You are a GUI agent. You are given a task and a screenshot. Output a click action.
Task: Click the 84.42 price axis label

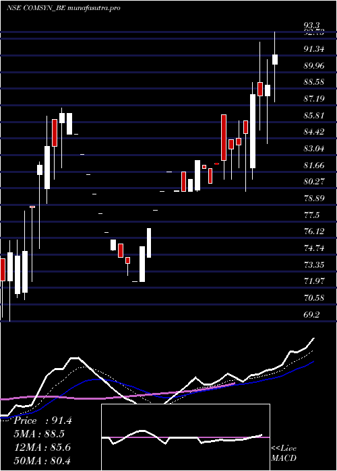click(x=314, y=132)
